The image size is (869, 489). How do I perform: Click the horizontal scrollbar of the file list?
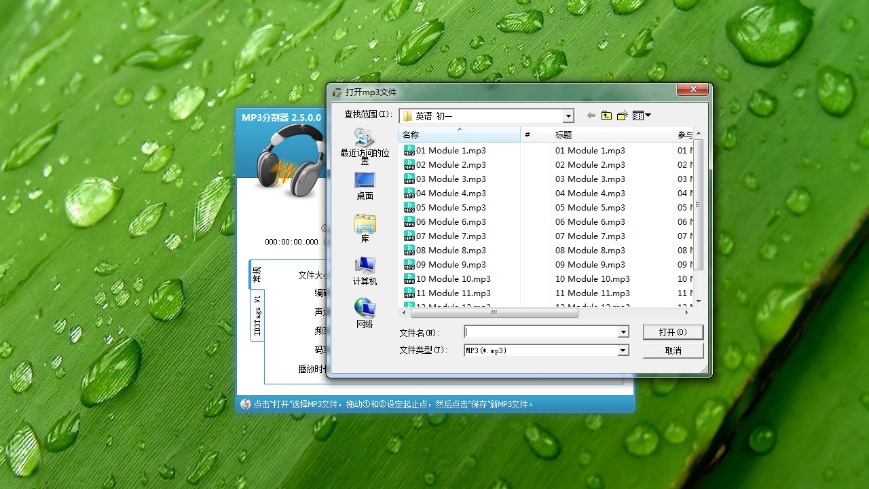pyautogui.click(x=494, y=312)
